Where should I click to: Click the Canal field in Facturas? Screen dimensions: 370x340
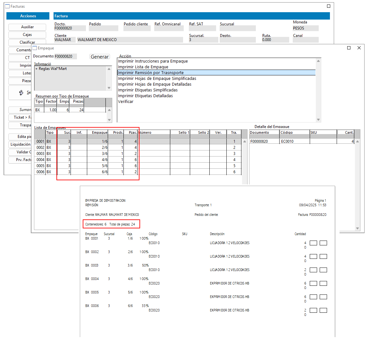[x=306, y=40]
